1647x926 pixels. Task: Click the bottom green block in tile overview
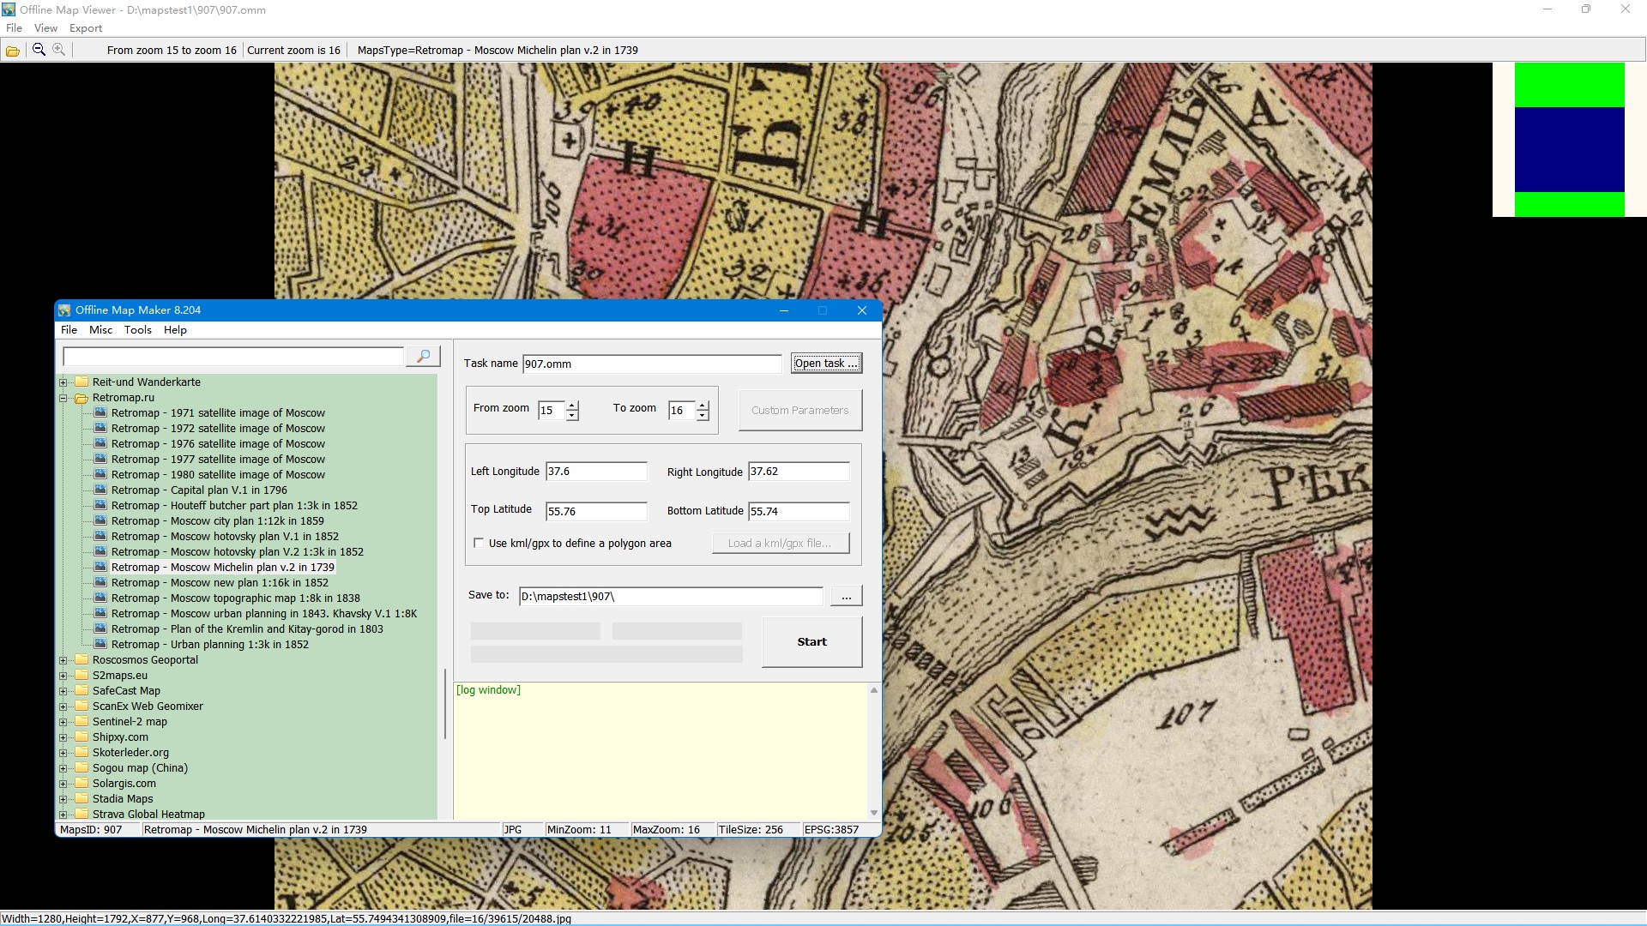1569,204
